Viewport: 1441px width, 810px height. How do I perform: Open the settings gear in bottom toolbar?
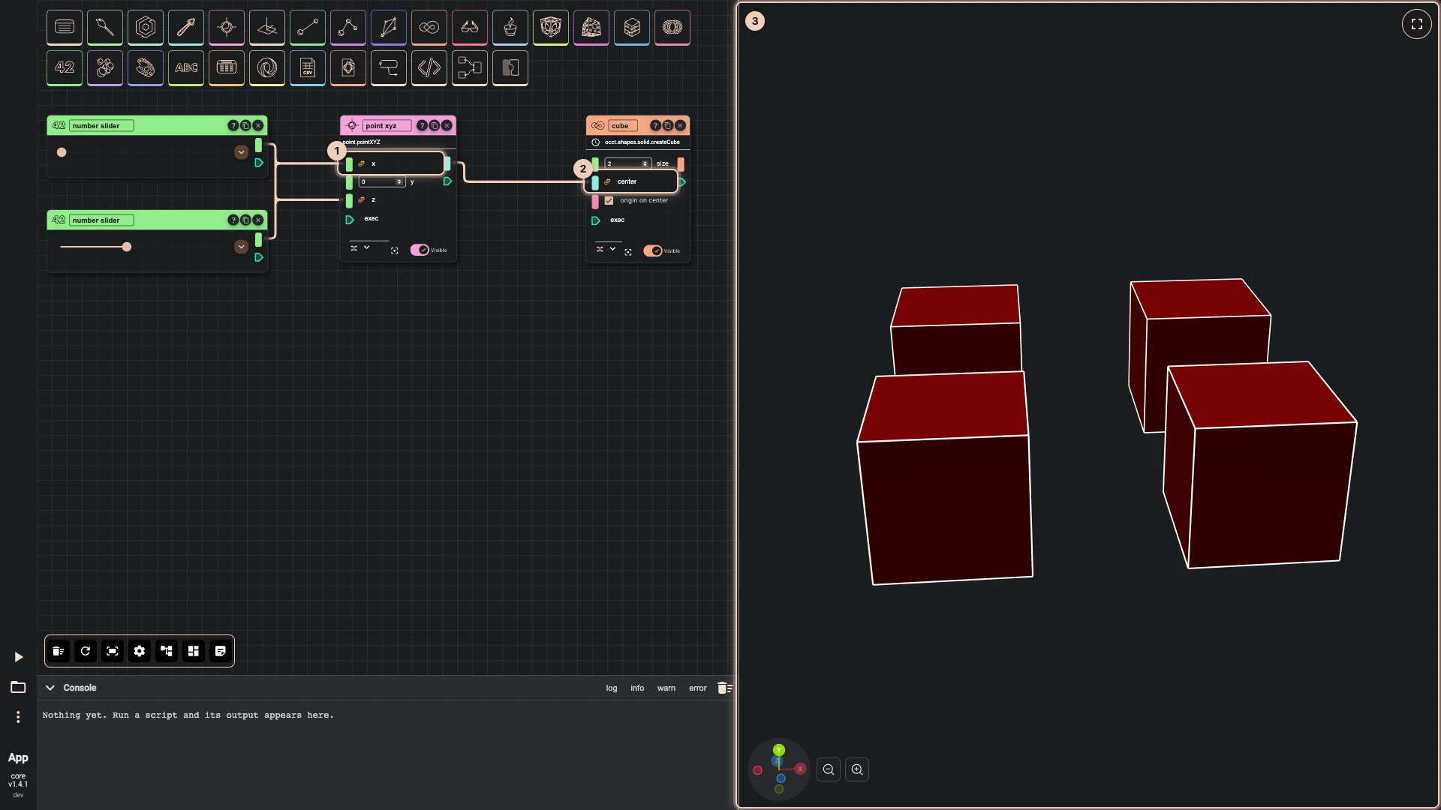point(140,651)
